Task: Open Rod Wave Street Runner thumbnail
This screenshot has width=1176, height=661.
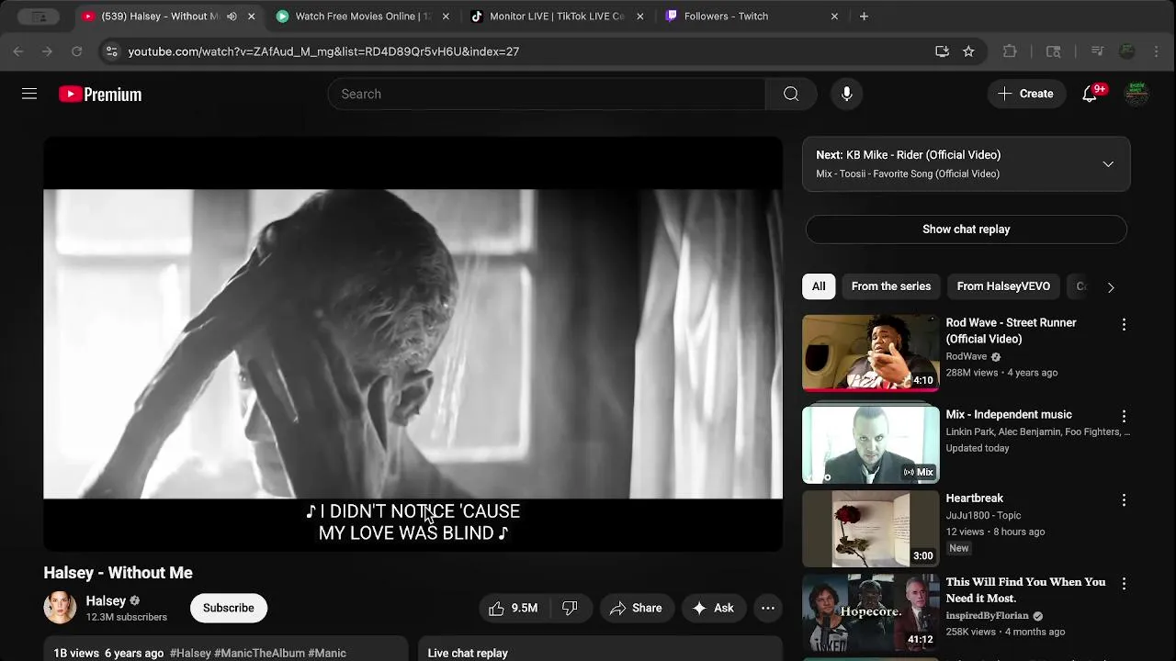Action: [870, 353]
